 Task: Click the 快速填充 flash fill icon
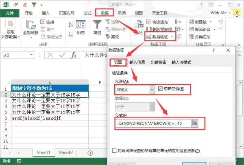(149, 22)
